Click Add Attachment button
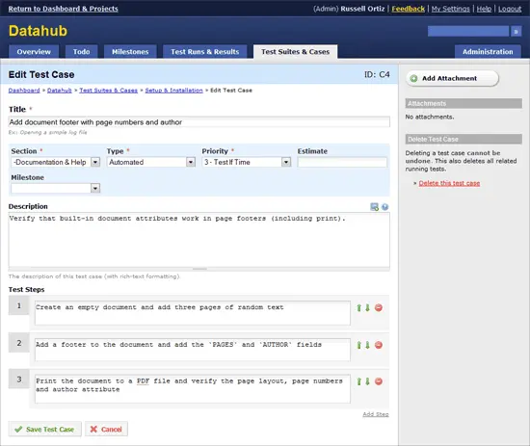Viewport: 530px width, 446px height. click(452, 78)
